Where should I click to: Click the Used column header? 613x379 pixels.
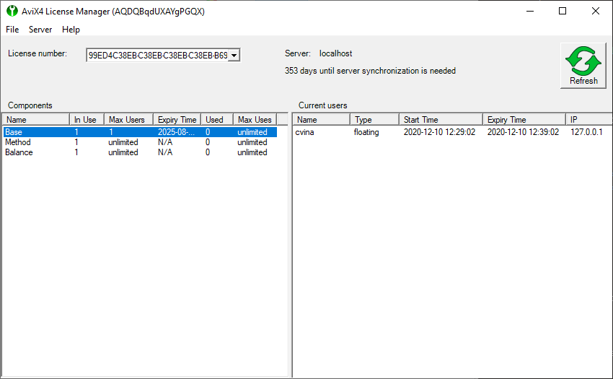(216, 120)
